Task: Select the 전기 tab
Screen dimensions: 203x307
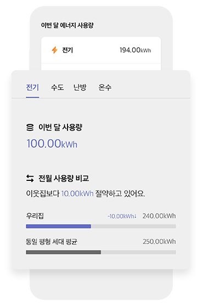Action: 32,87
